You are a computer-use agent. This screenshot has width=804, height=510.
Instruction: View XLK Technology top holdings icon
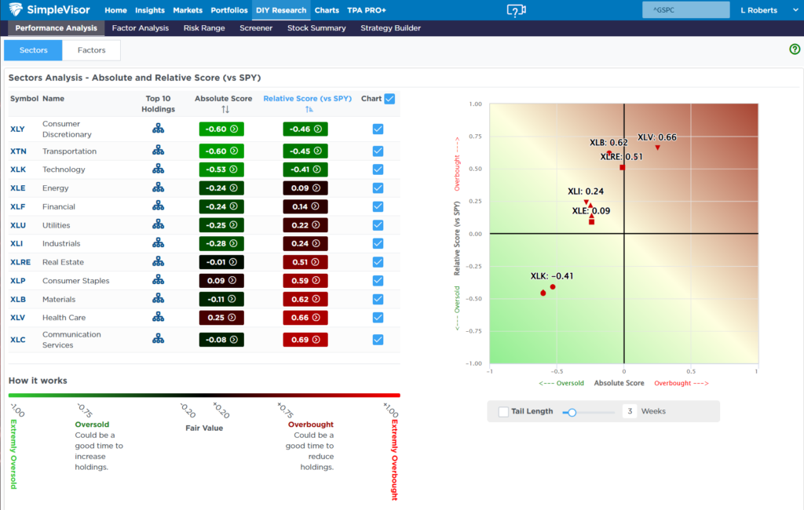(158, 169)
